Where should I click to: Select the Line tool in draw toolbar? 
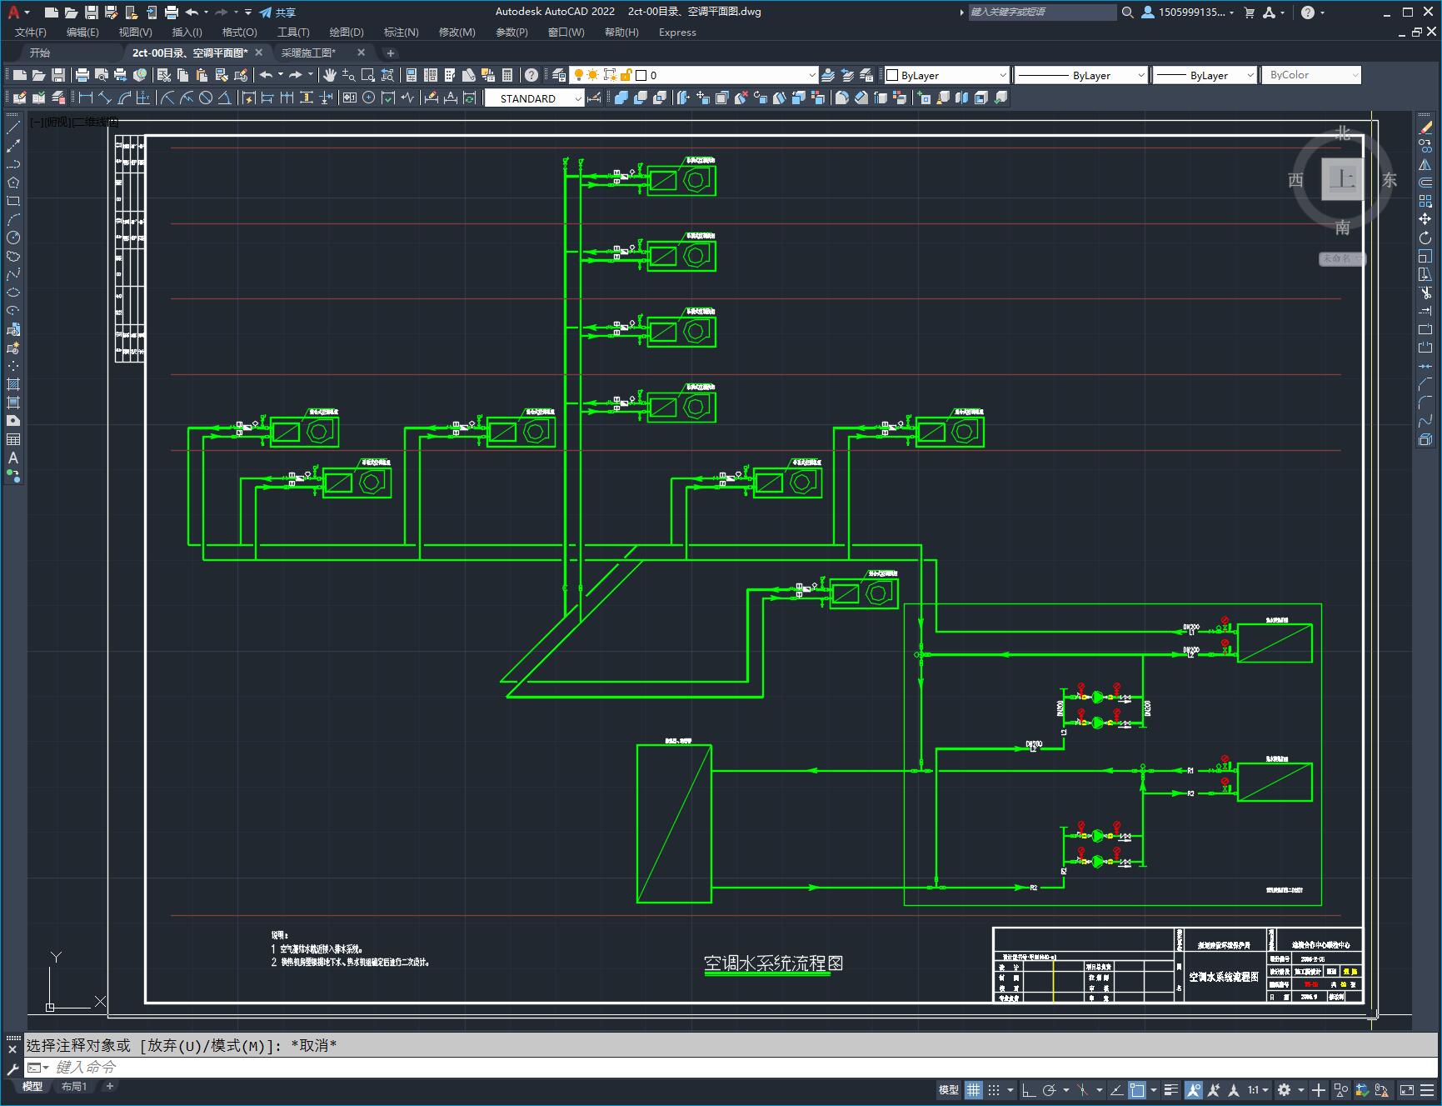[x=13, y=128]
